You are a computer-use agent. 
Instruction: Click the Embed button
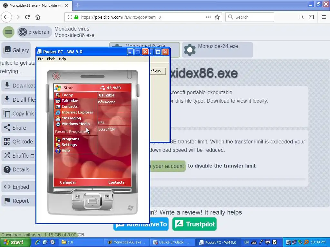click(19, 187)
